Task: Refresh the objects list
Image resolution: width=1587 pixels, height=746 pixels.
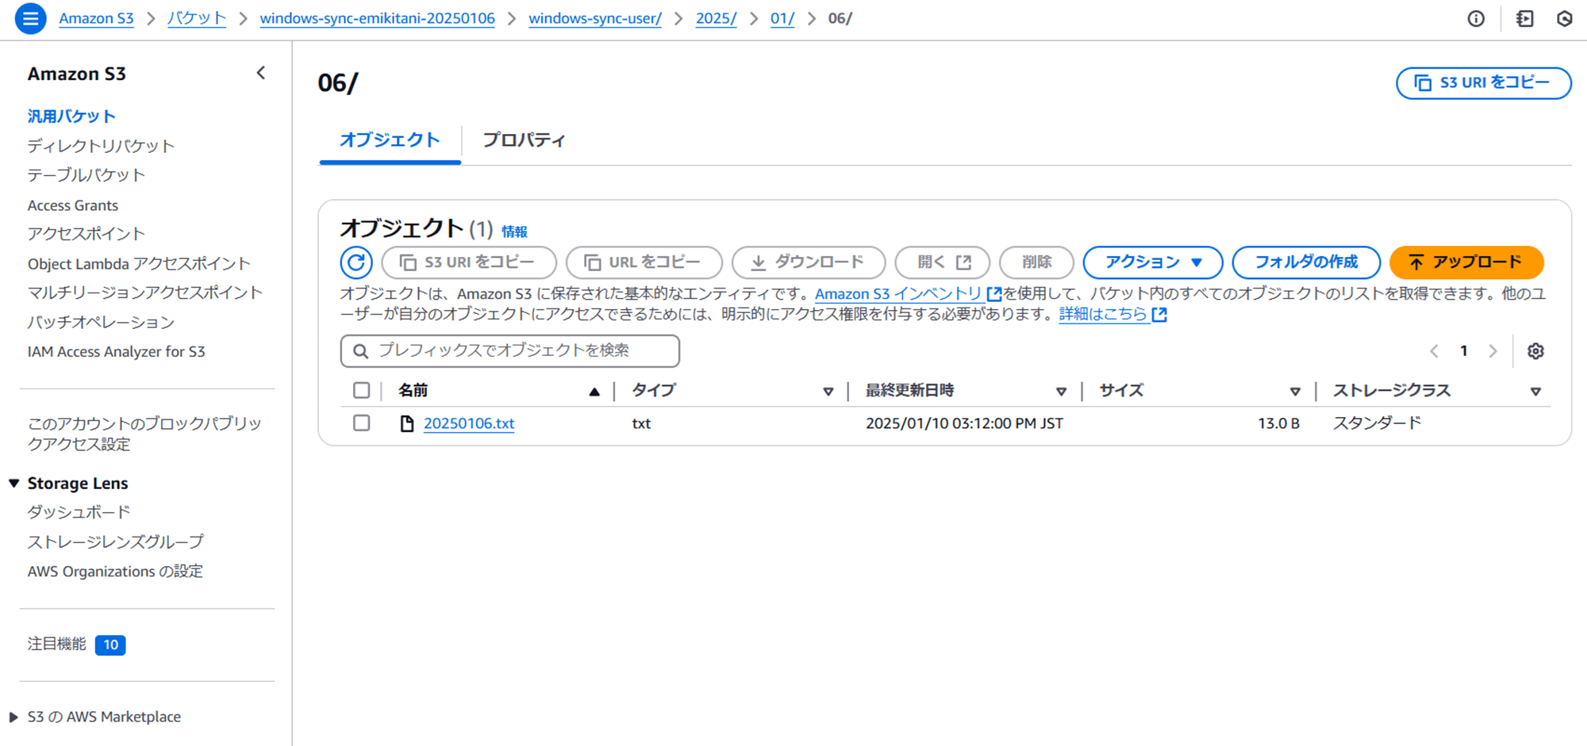Action: [x=356, y=262]
